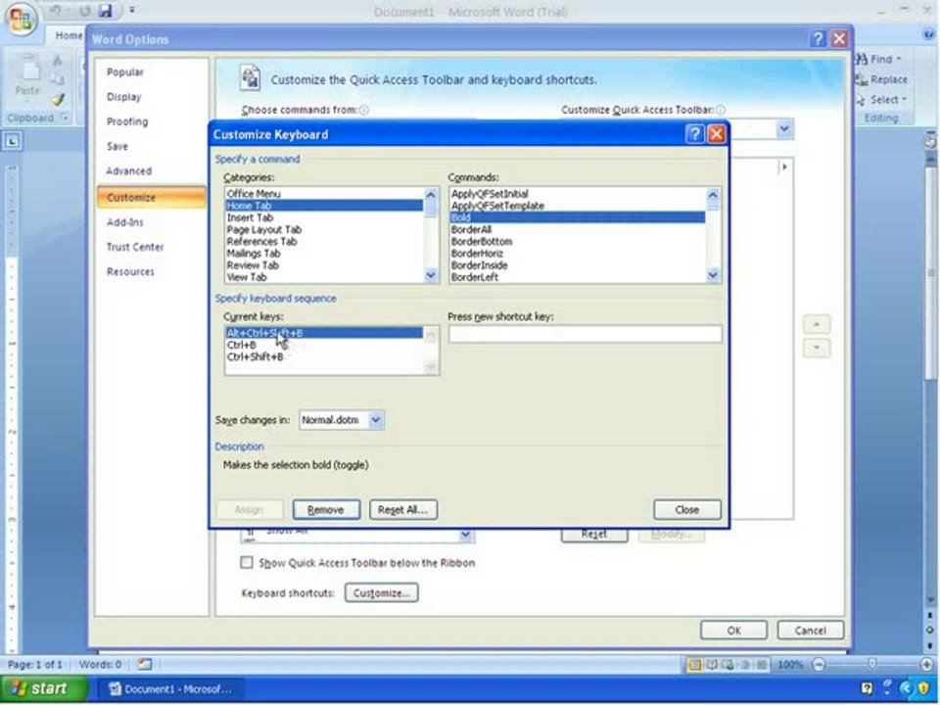Click Commands list scroll down arrow

click(713, 275)
